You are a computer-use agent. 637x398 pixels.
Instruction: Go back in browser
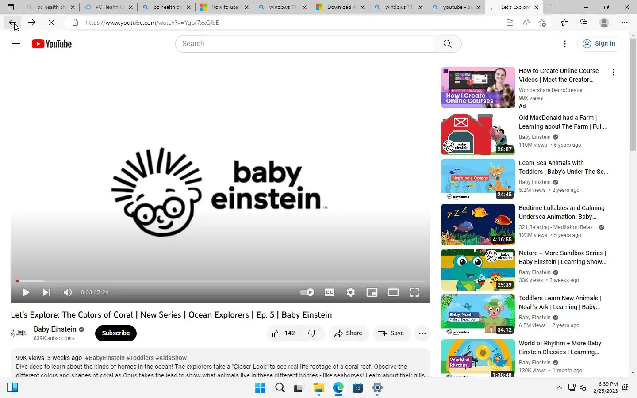(12, 23)
